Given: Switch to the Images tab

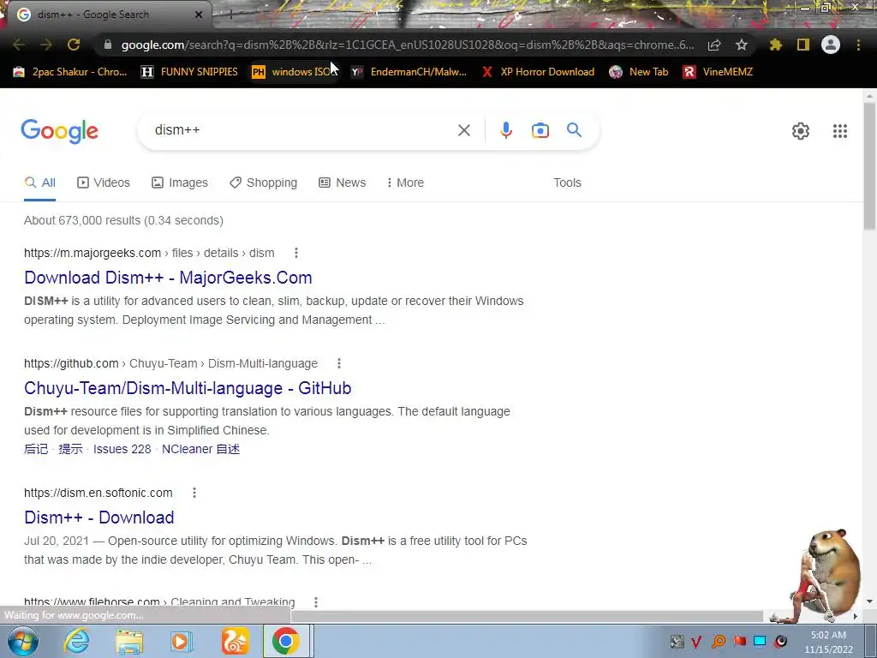Looking at the screenshot, I should 180,183.
